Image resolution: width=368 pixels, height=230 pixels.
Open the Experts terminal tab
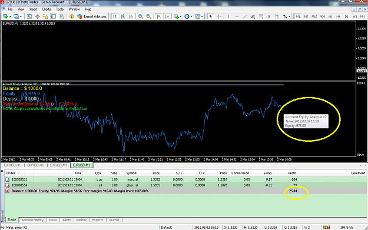click(x=98, y=220)
